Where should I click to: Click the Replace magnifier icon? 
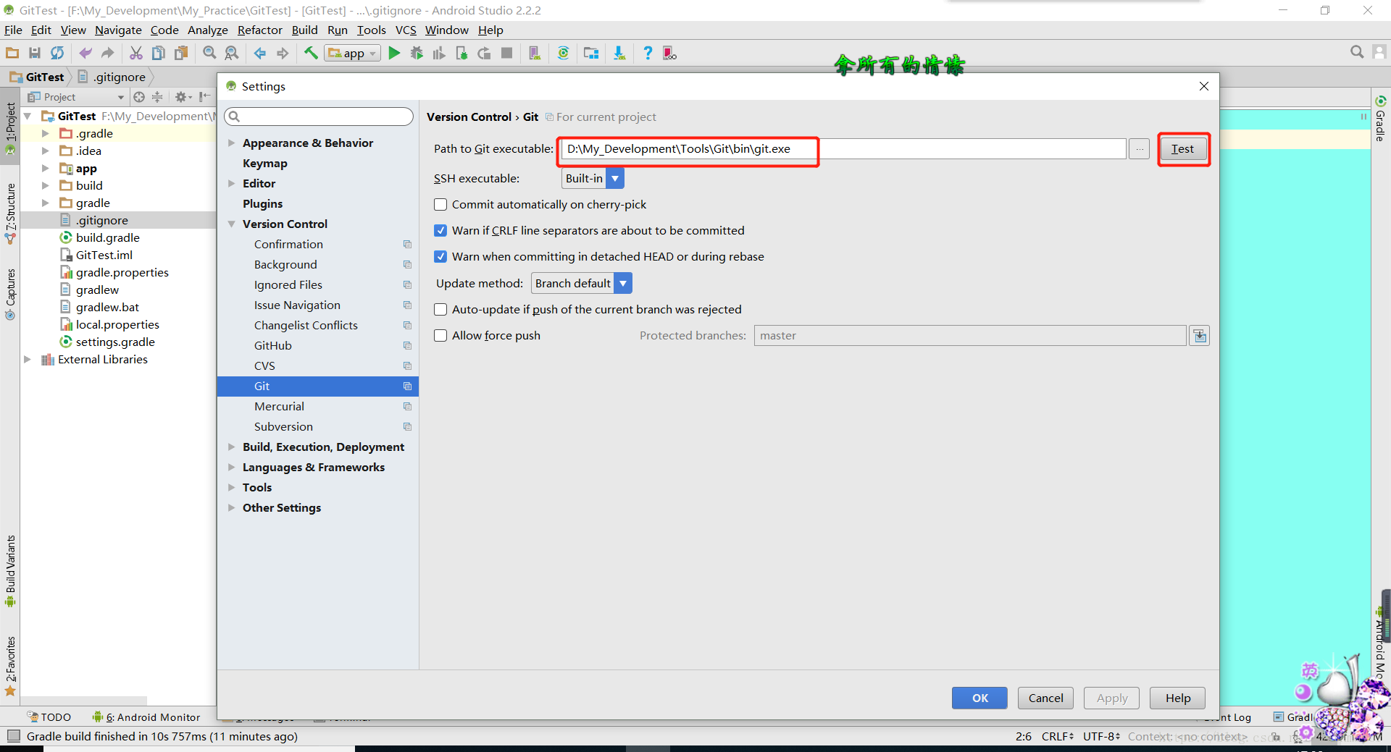[x=232, y=53]
